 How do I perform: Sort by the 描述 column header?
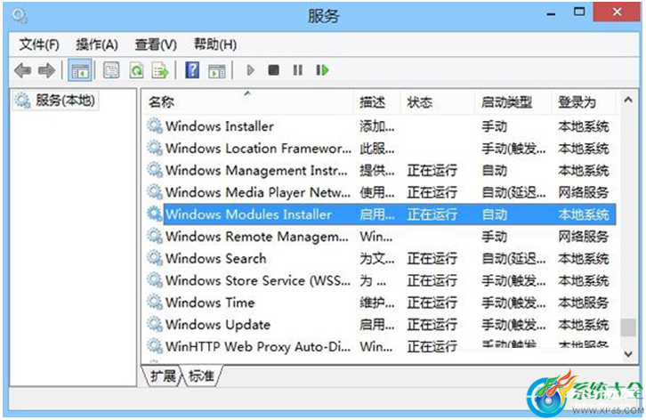377,101
